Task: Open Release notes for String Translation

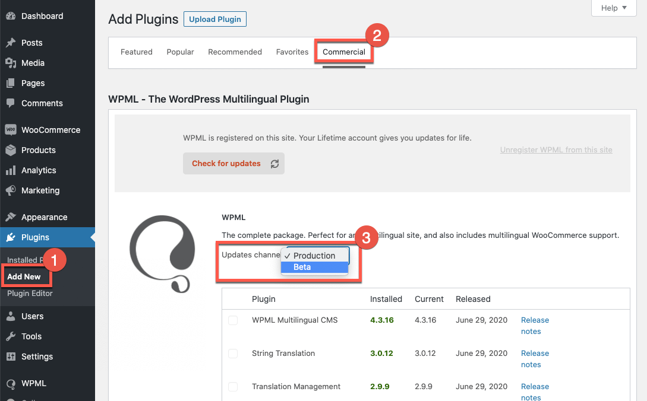Action: click(x=535, y=359)
